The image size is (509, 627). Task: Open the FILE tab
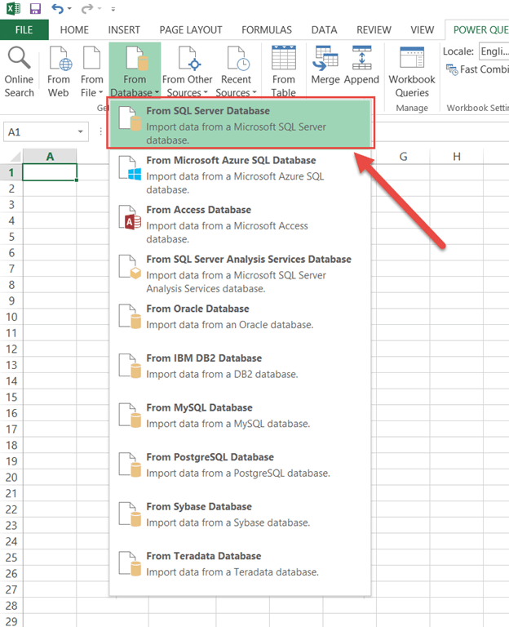click(x=24, y=30)
